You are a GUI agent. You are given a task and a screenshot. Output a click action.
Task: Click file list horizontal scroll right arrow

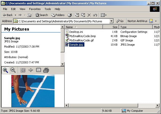(157, 105)
